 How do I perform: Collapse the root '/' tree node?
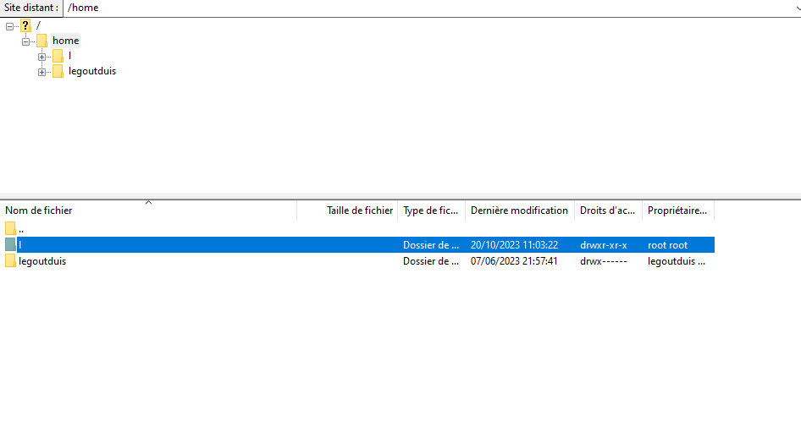click(9, 26)
